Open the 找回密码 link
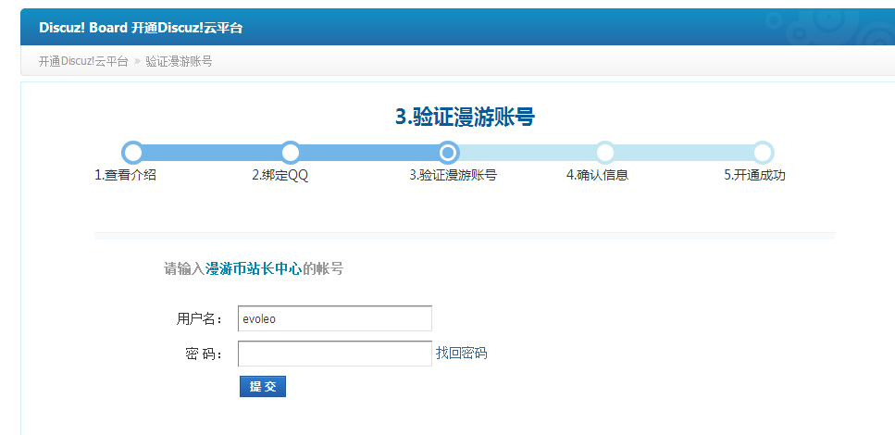The width and height of the screenshot is (895, 435). point(461,354)
